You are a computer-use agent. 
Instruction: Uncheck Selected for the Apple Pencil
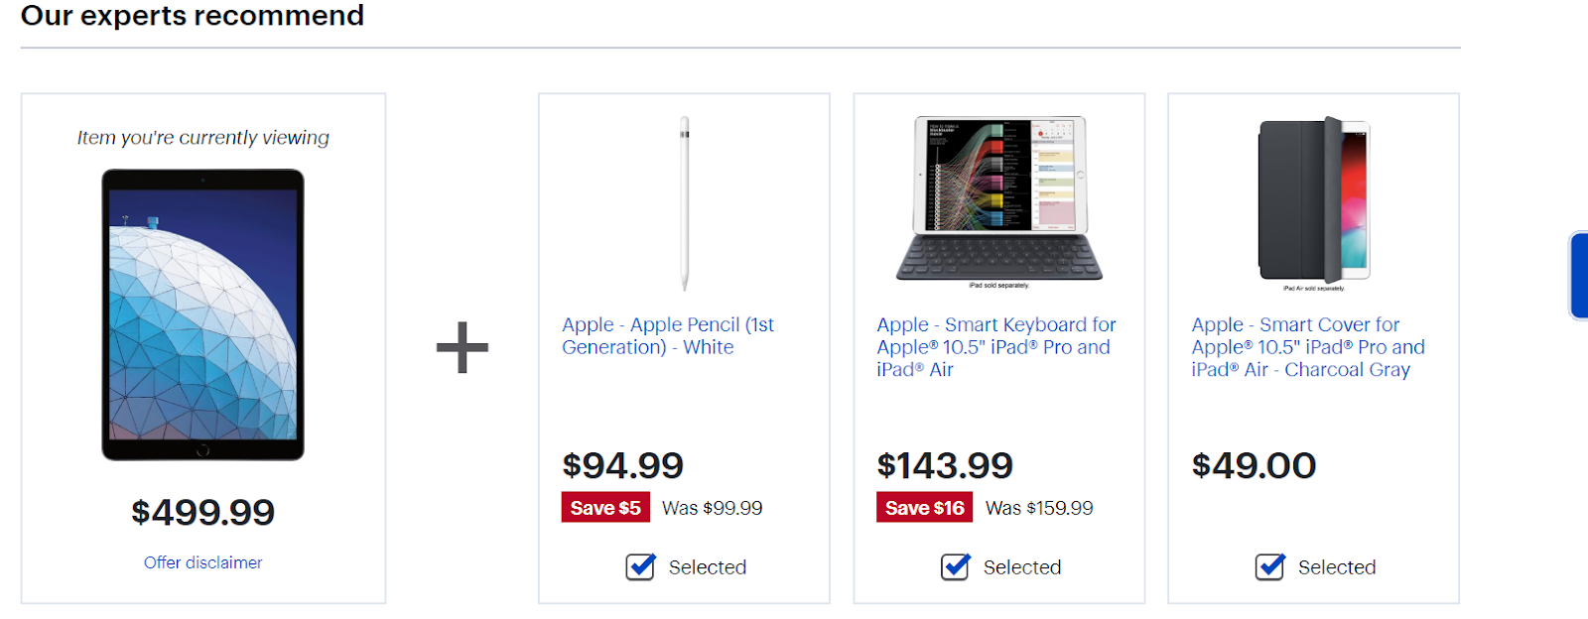[x=641, y=566]
